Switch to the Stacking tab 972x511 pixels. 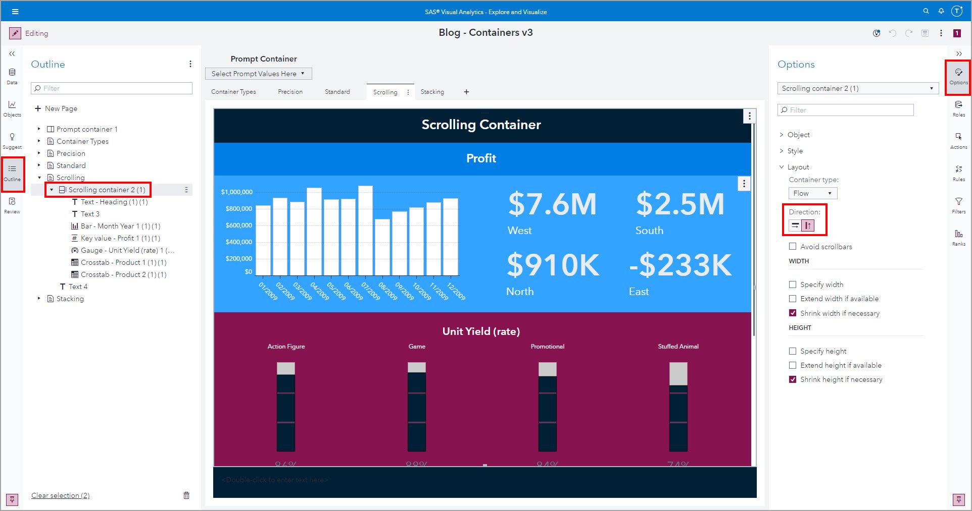point(432,92)
